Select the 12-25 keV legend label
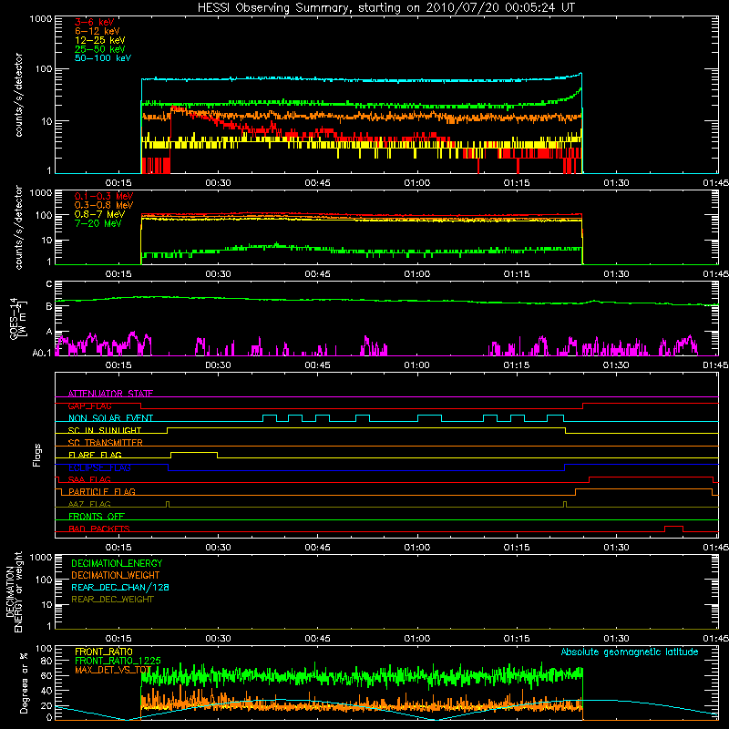This screenshot has height=729, width=729. pyautogui.click(x=100, y=40)
